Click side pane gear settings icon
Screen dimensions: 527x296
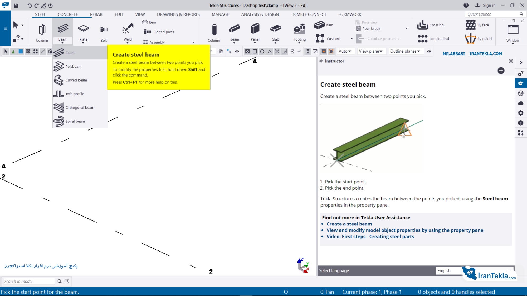coord(520,113)
